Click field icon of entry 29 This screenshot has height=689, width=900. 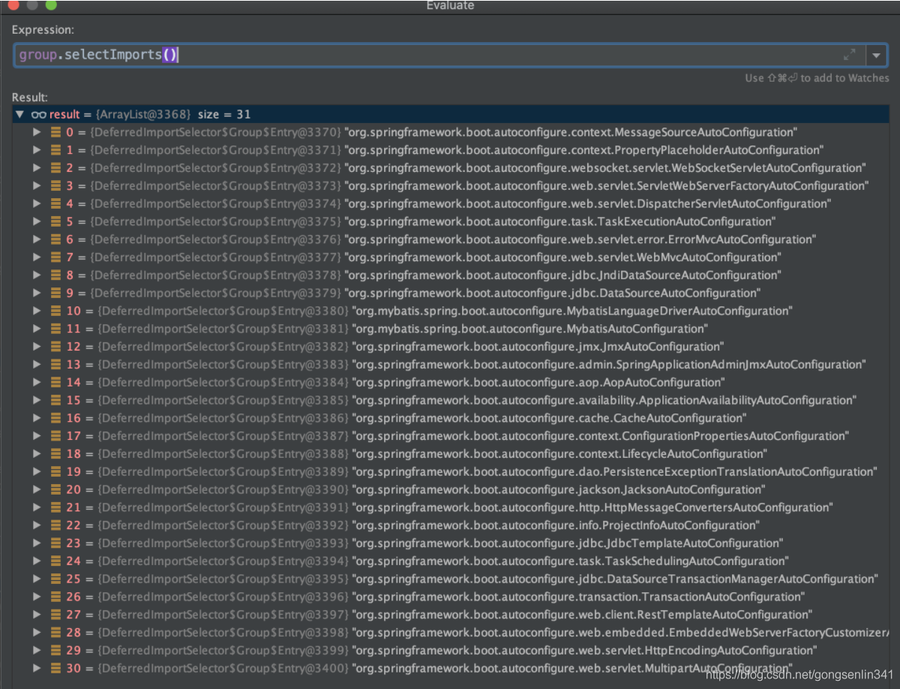tap(55, 651)
